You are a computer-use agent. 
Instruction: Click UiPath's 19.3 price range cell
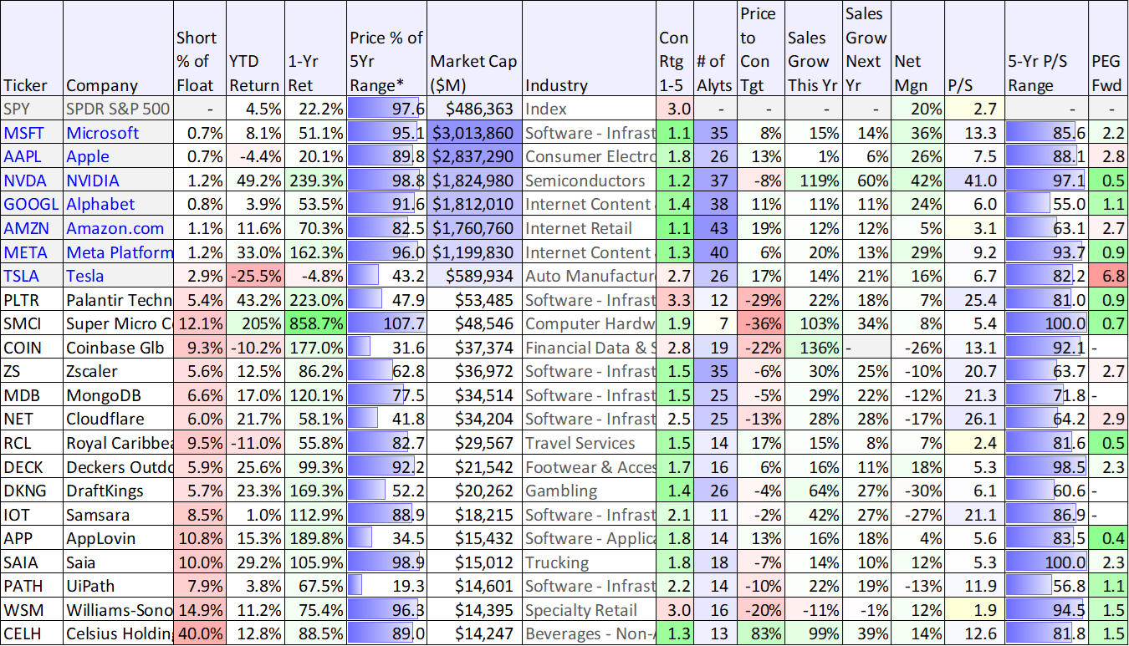[x=387, y=586]
